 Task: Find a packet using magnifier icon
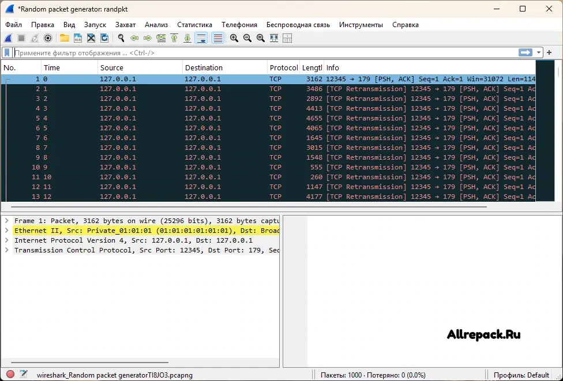(x=121, y=38)
